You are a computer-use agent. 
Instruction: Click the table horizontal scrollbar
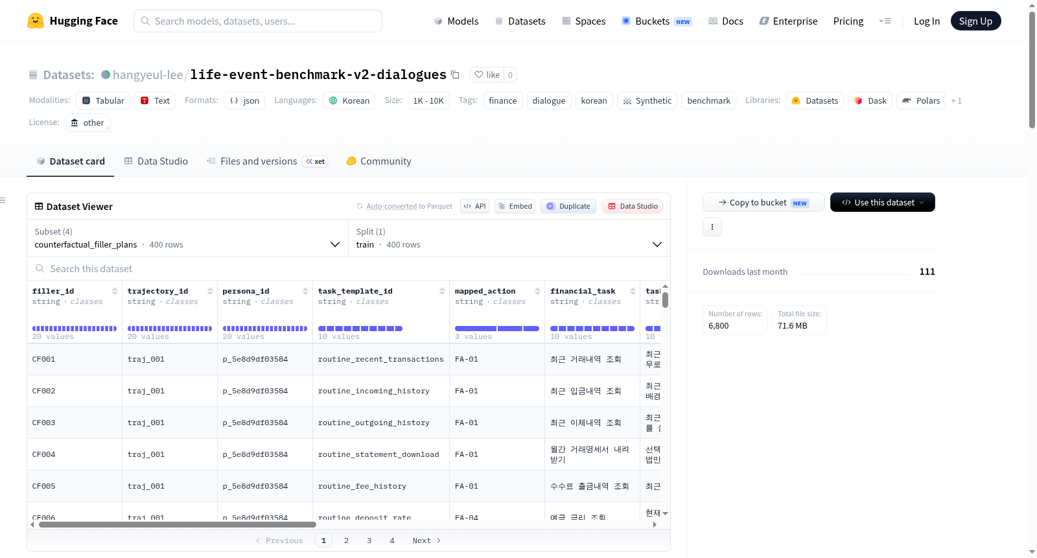coord(178,524)
